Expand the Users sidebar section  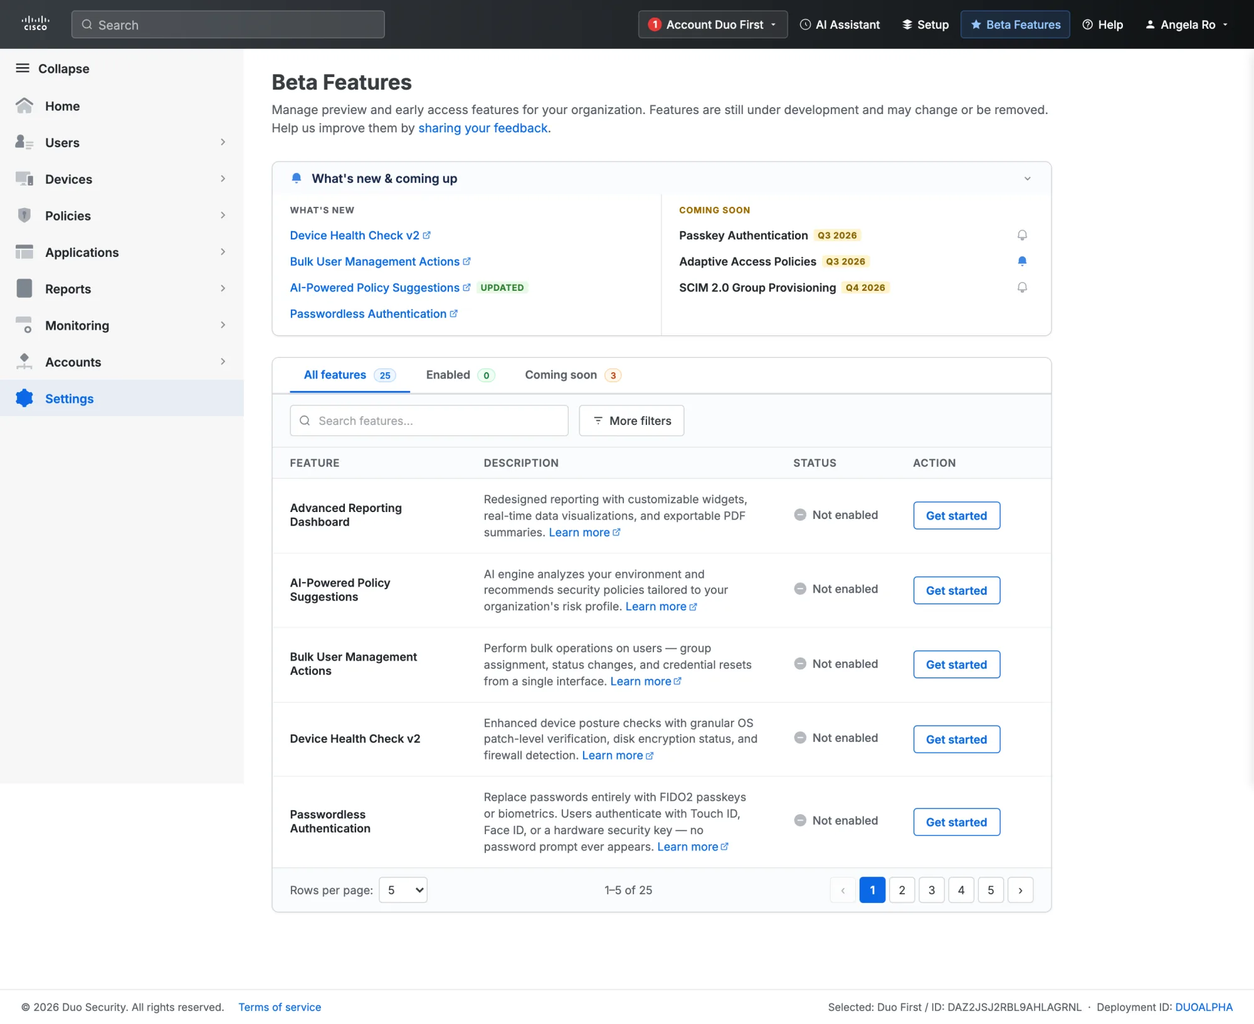pos(223,142)
